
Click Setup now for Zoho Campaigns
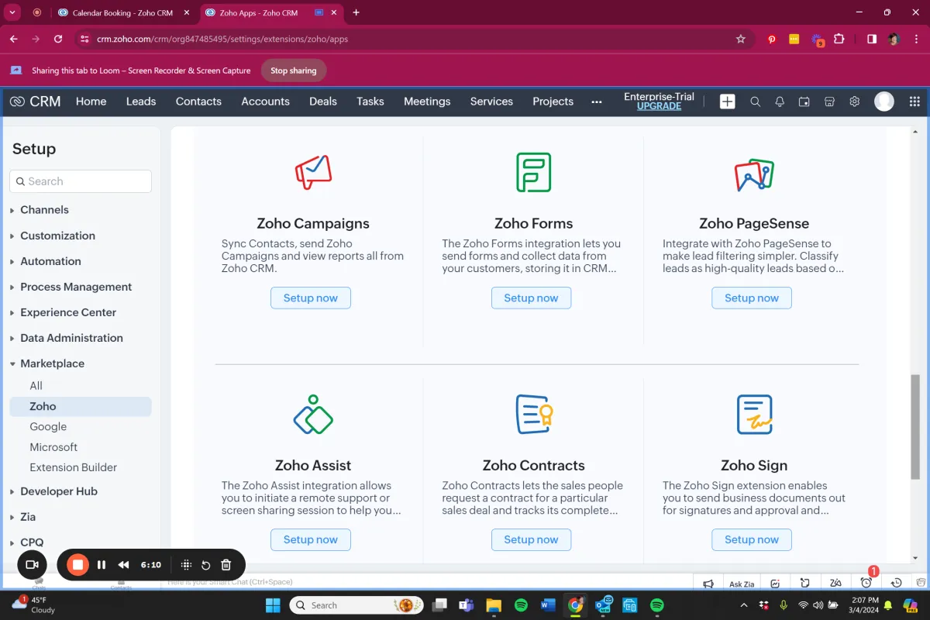[311, 298]
